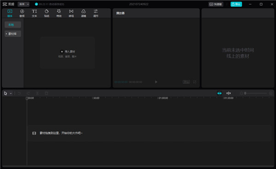
Task: Toggle the auto-snap magnet icon
Action: (219, 93)
